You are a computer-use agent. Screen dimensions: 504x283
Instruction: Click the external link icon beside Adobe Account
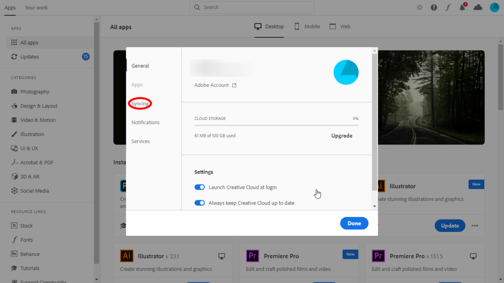pyautogui.click(x=234, y=85)
